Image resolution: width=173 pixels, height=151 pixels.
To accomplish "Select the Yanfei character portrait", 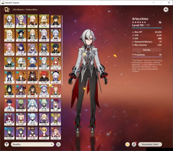I will (56, 133).
